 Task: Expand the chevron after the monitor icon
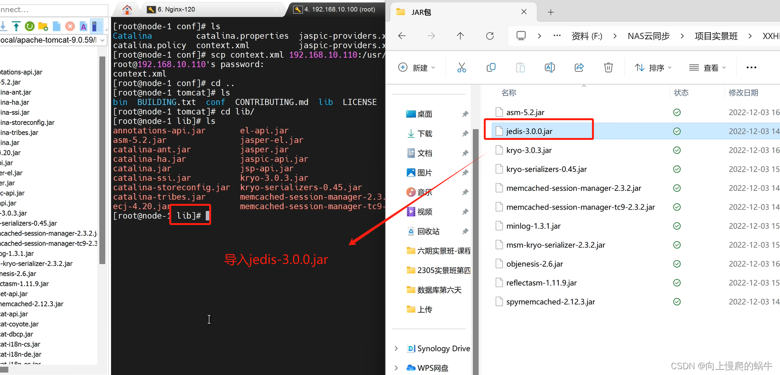pyautogui.click(x=539, y=36)
